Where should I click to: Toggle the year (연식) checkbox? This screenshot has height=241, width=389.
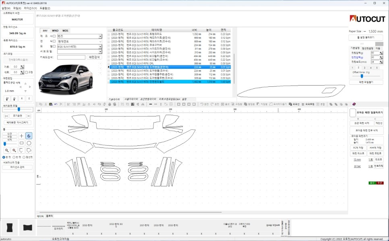[54, 41]
